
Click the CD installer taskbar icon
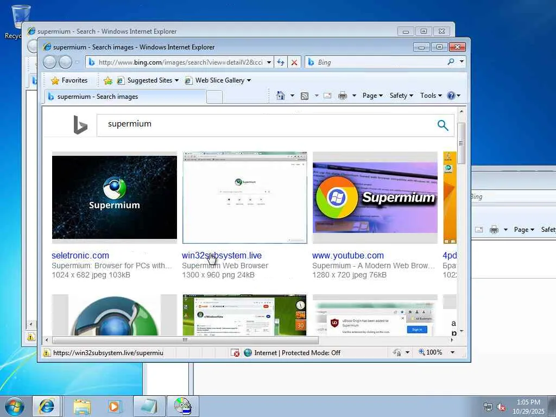[182, 406]
